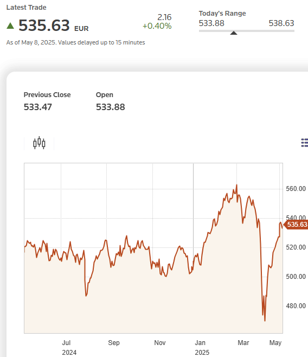Click the Sep axis label
This screenshot has height=357, width=308.
(x=114, y=343)
